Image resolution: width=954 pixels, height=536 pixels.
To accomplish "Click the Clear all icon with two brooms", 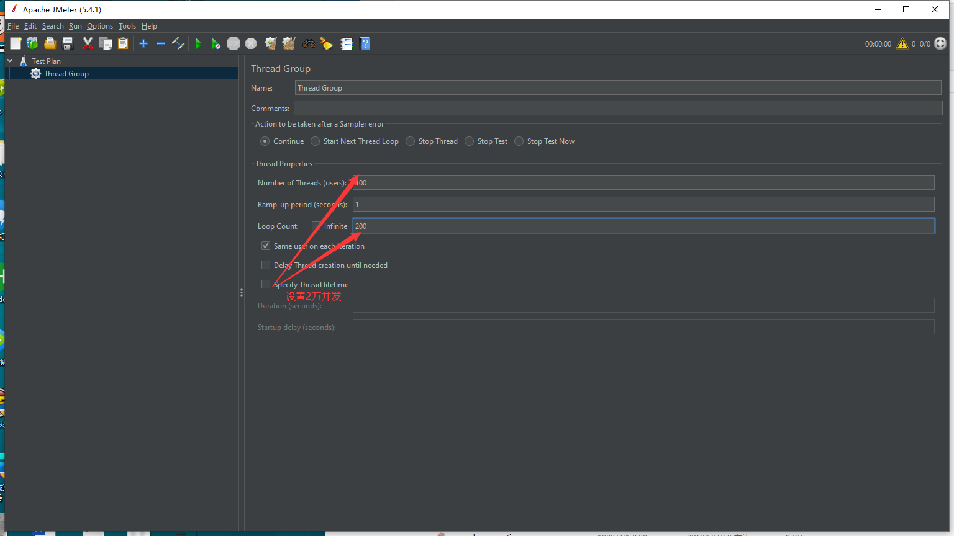I will tap(288, 43).
